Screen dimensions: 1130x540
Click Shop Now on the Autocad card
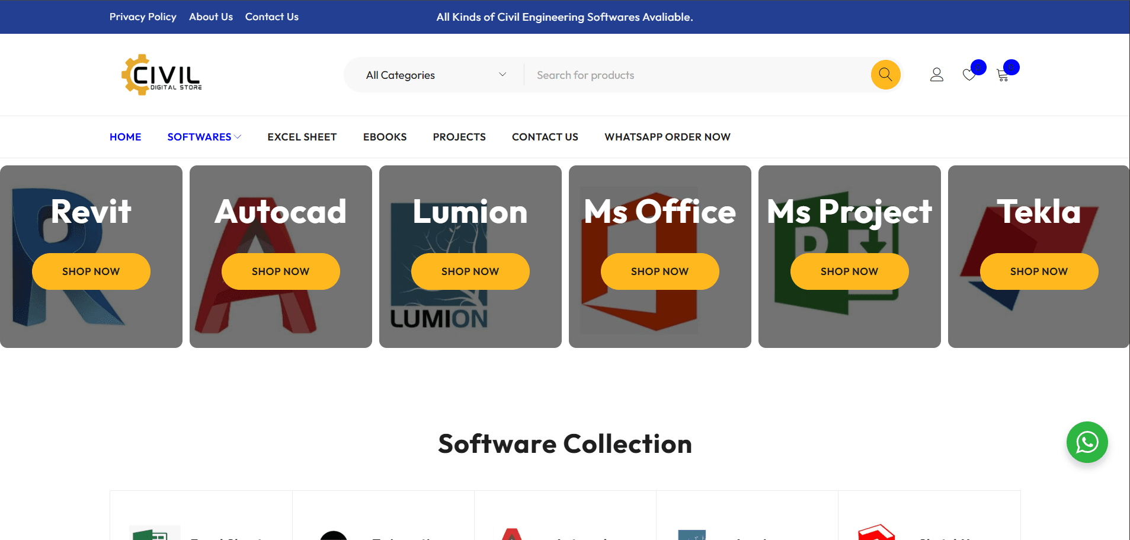point(281,271)
